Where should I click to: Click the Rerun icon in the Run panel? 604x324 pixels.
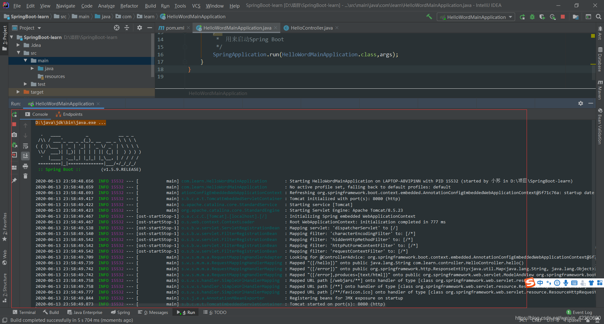[14, 115]
